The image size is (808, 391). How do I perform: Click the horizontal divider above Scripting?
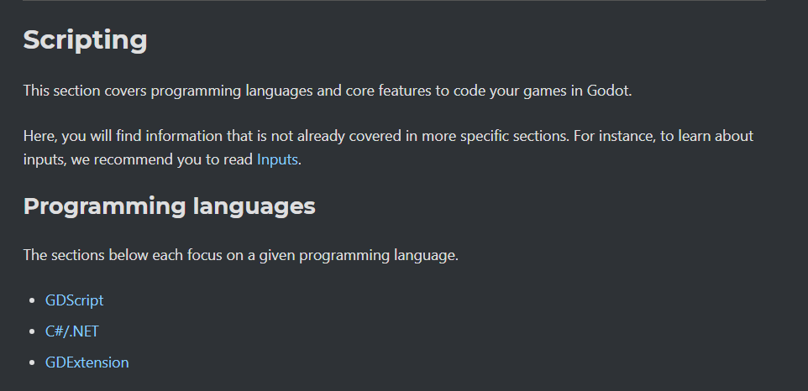[x=394, y=1]
